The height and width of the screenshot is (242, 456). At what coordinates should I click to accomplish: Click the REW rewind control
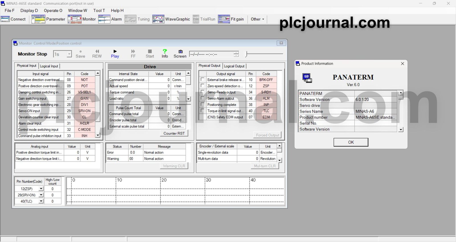(97, 54)
